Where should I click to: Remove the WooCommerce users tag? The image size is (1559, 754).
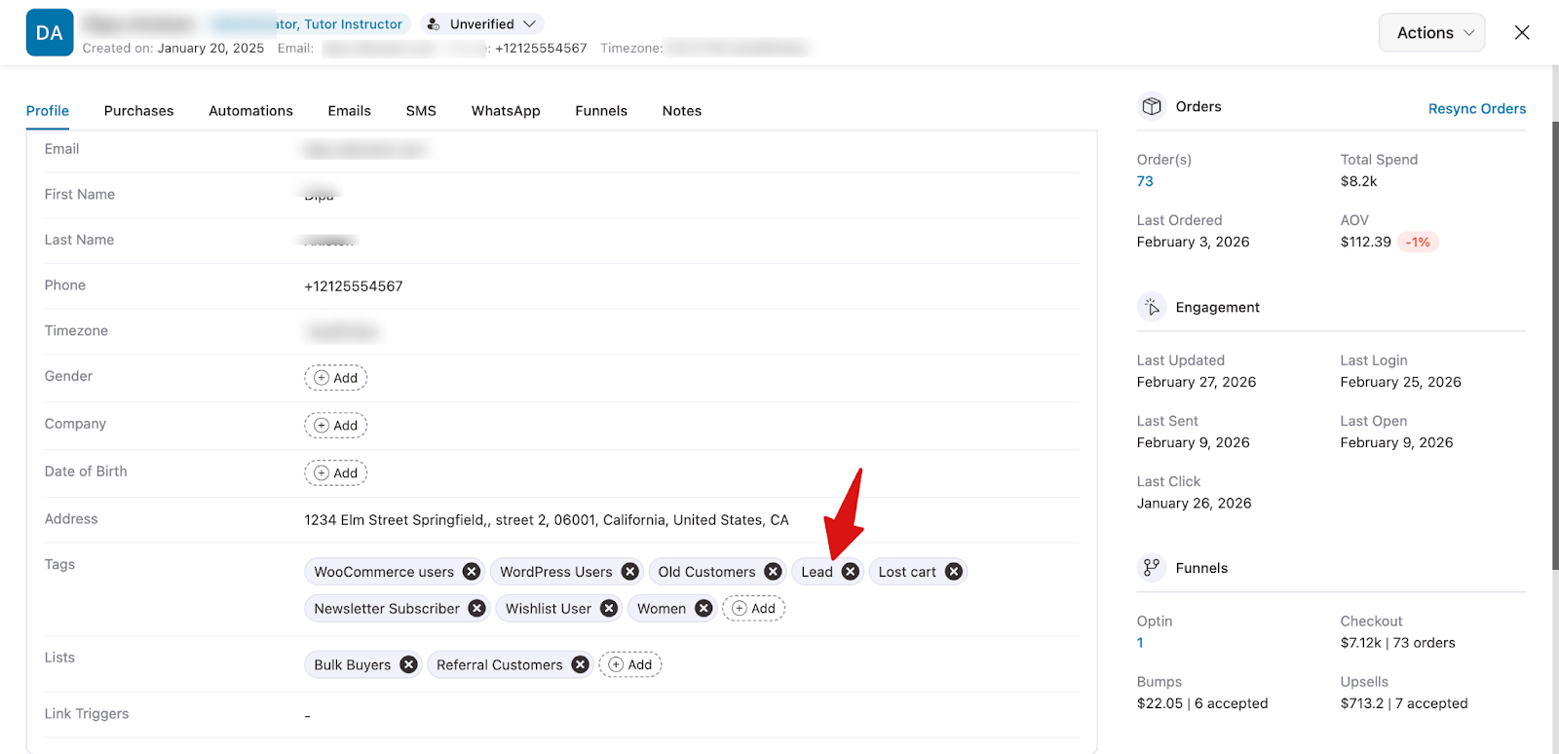472,572
